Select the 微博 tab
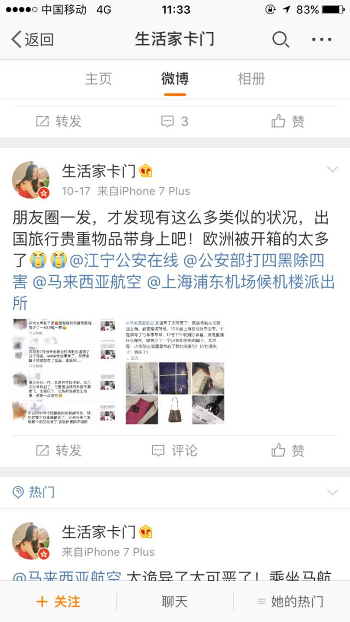This screenshot has height=622, width=350. pos(174,79)
